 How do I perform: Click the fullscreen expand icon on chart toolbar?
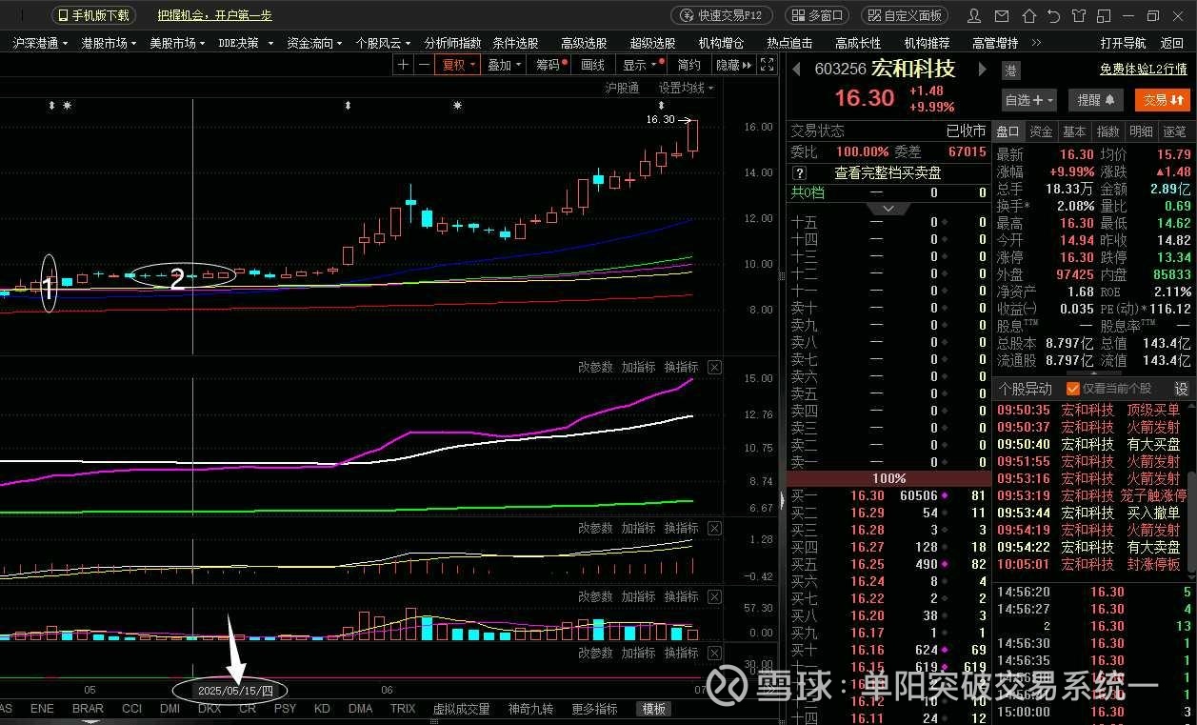(767, 64)
